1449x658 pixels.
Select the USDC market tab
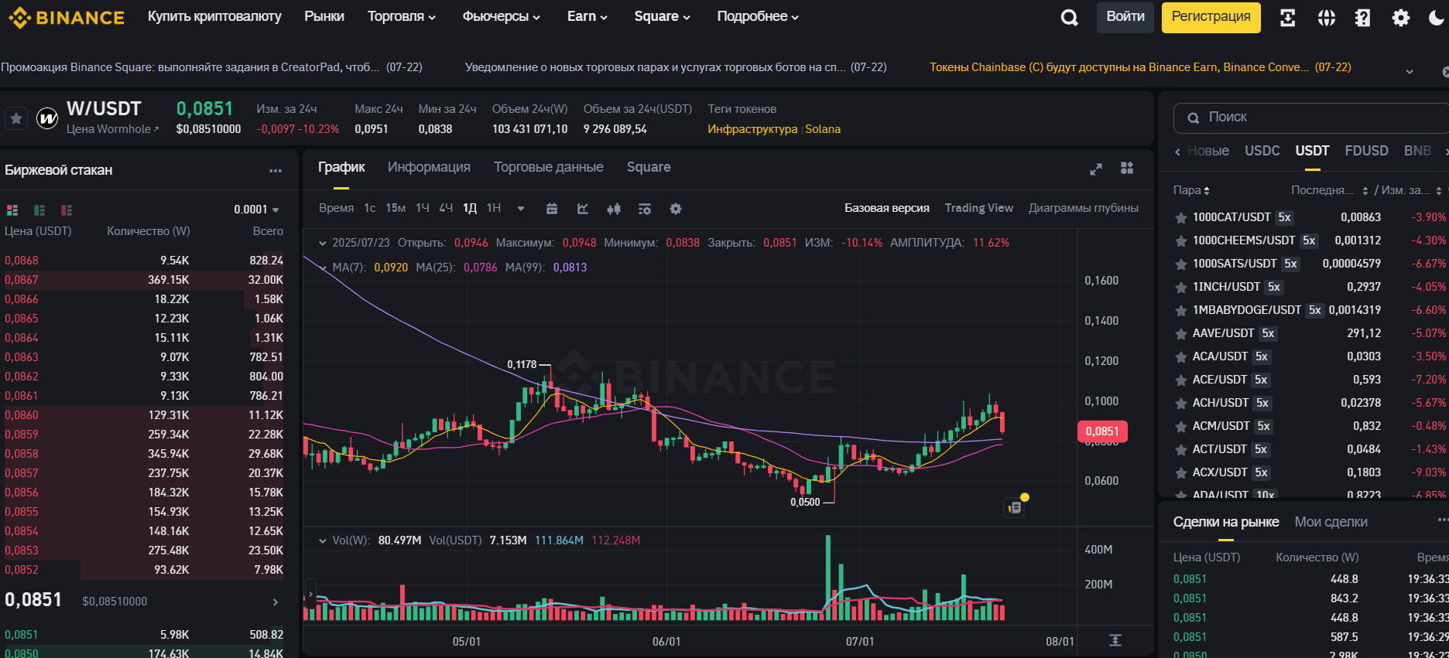click(1262, 151)
